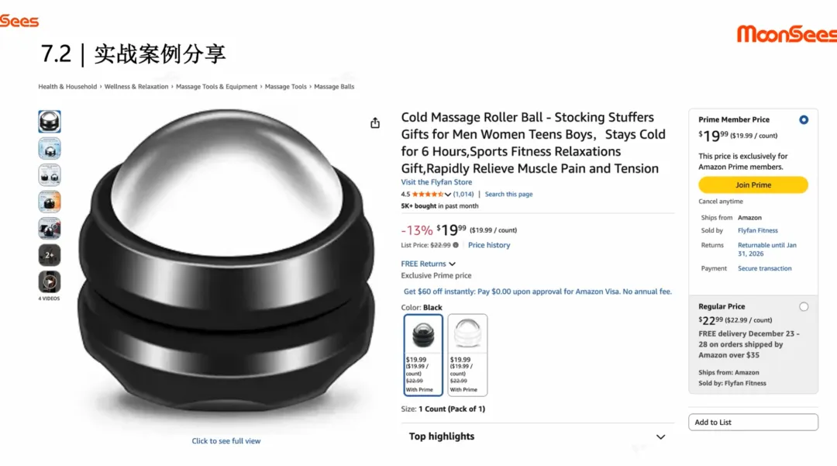The height and width of the screenshot is (466, 837).
Task: Select the Prime Member Price radio button
Action: pos(804,119)
